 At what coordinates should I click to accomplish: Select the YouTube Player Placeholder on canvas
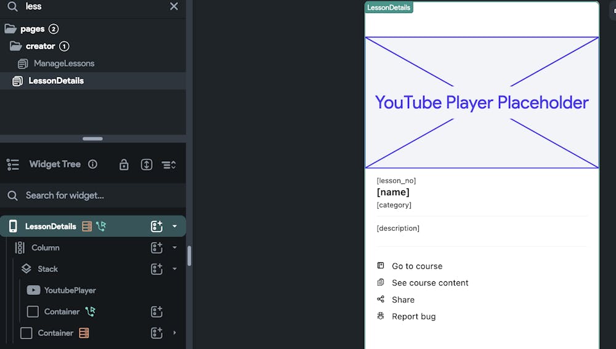click(x=482, y=102)
